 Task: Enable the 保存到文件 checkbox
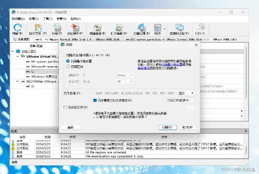[65, 107]
